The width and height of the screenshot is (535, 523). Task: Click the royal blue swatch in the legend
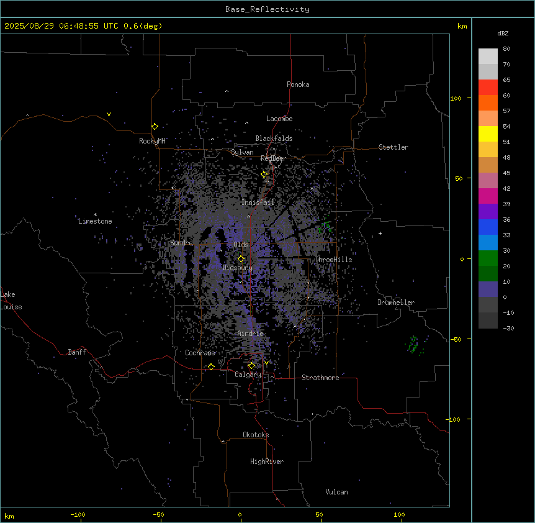pyautogui.click(x=488, y=227)
